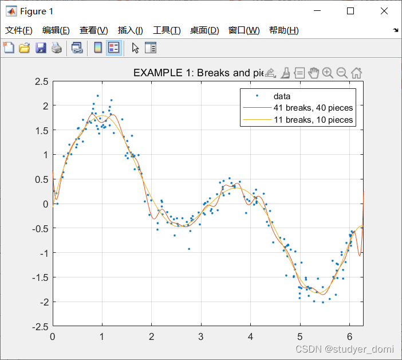Save the figure using the floppy disk icon
The image size is (402, 360).
[41, 48]
